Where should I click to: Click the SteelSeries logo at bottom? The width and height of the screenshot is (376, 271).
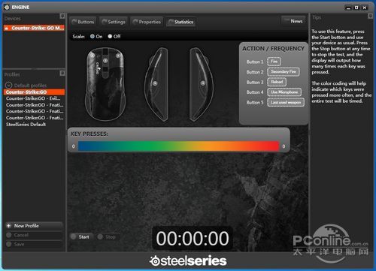[x=188, y=261]
